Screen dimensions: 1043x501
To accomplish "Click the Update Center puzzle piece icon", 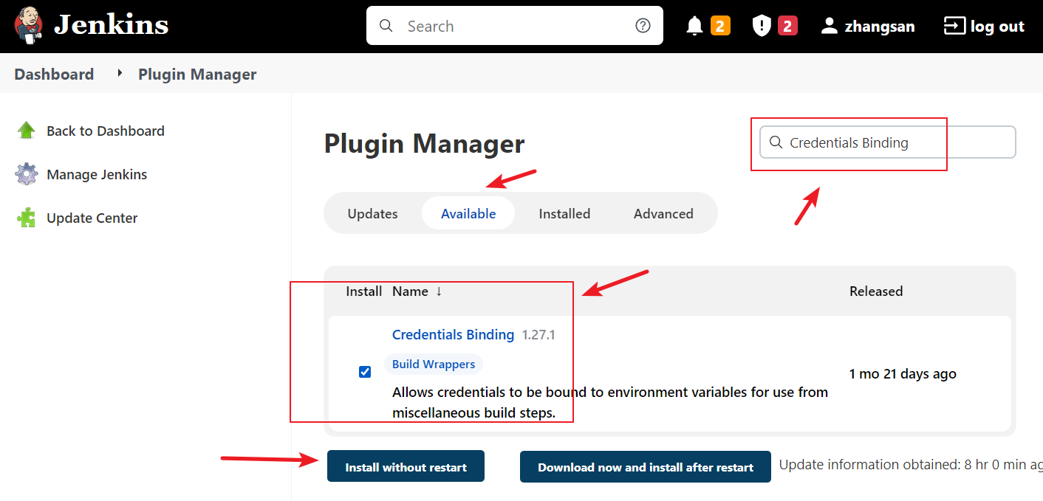I will point(27,218).
